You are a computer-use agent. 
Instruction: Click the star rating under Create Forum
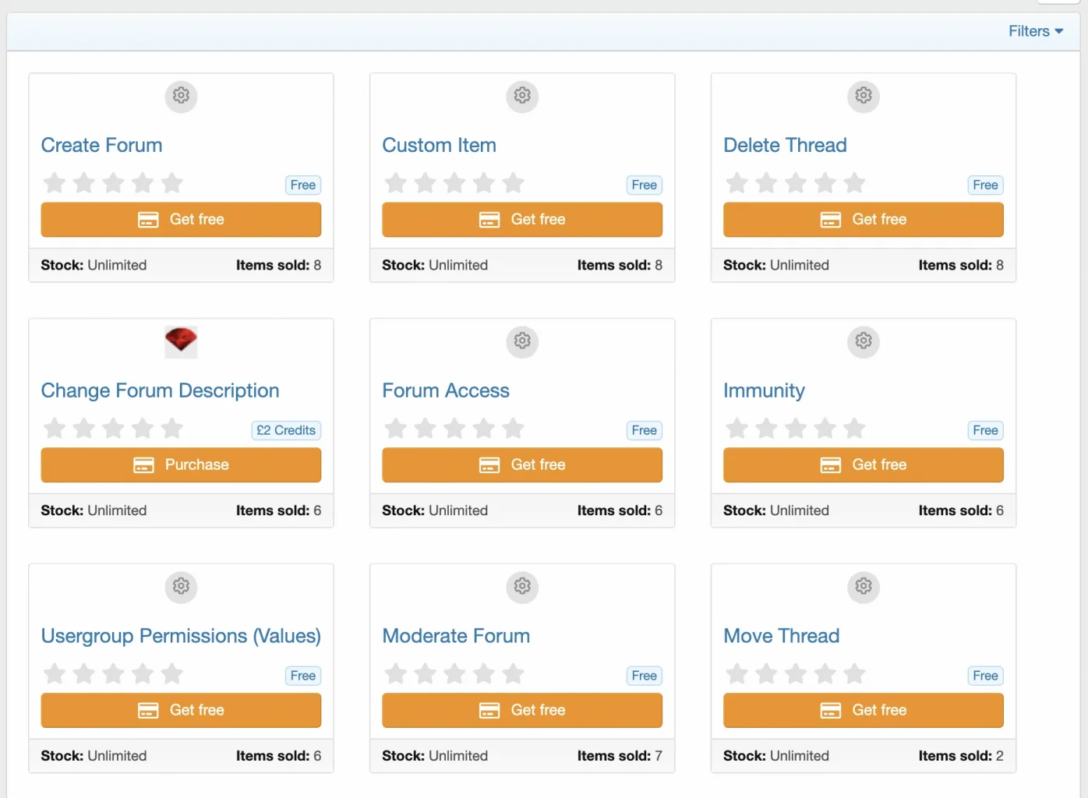pos(113,183)
